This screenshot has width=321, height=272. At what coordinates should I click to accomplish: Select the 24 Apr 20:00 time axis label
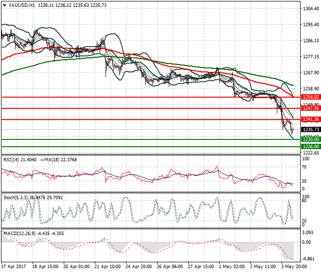pyautogui.click(x=139, y=267)
